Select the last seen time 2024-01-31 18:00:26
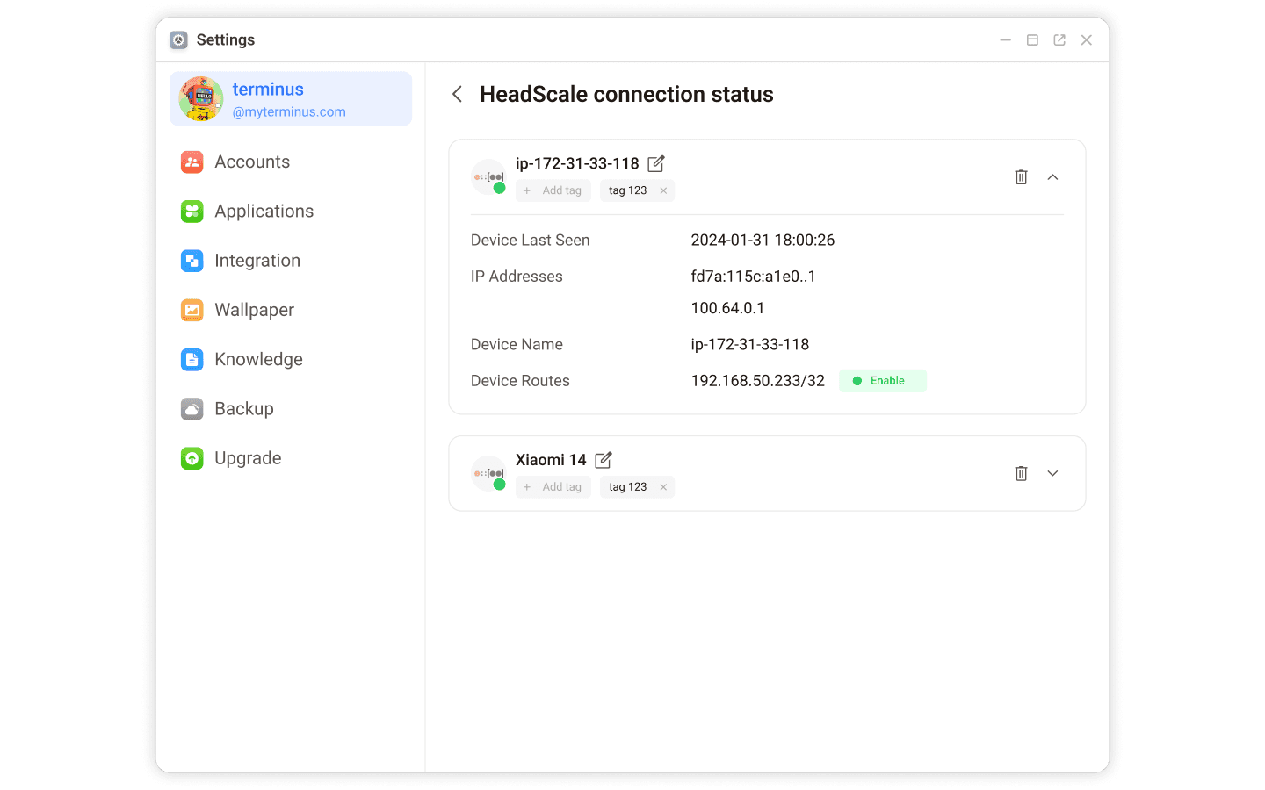This screenshot has width=1265, height=790. click(763, 241)
